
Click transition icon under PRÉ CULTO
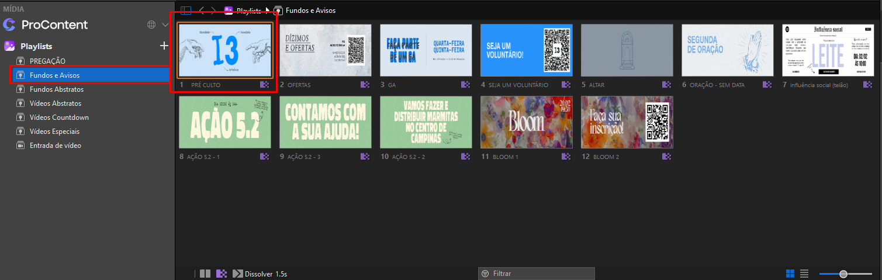(265, 85)
